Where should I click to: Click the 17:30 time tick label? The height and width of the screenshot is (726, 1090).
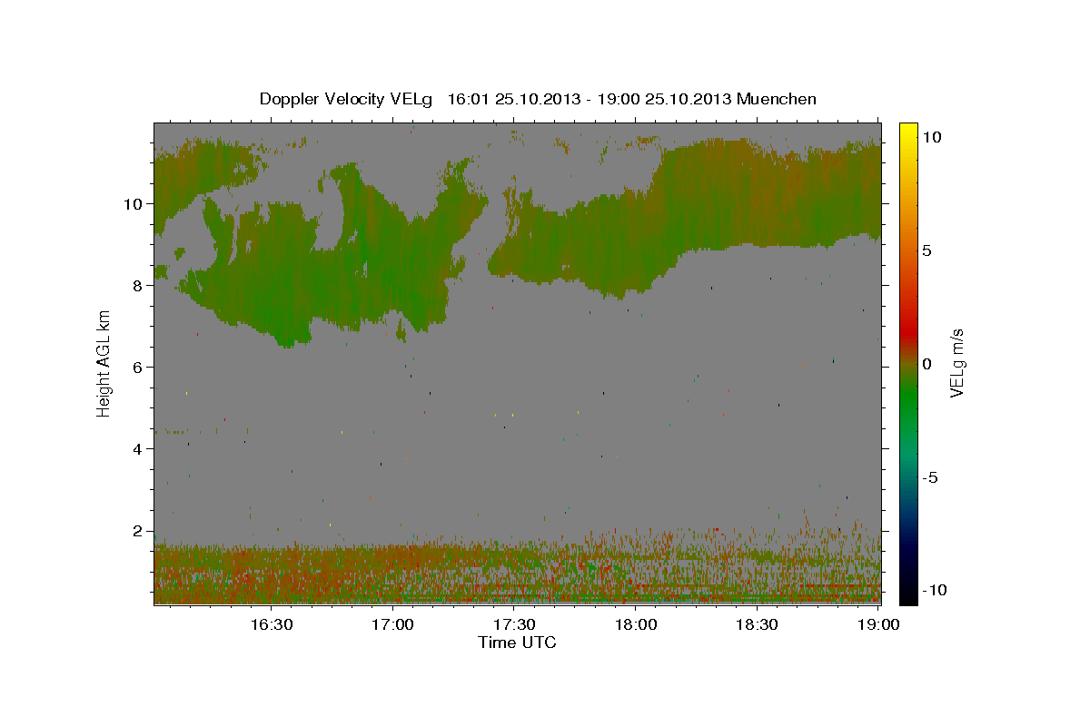click(514, 624)
